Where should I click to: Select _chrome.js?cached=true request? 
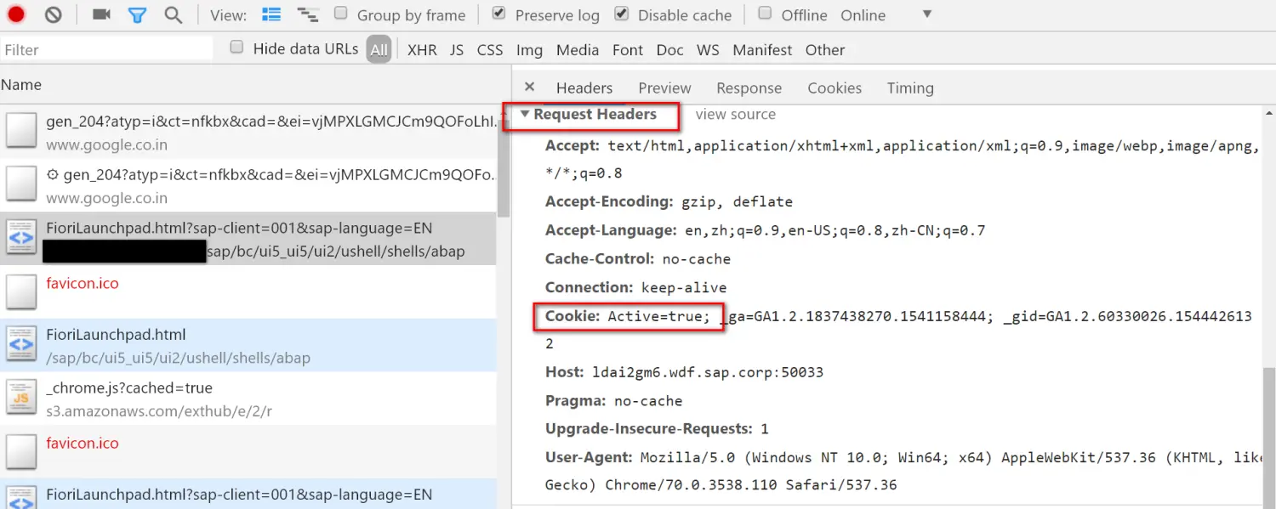coord(248,399)
